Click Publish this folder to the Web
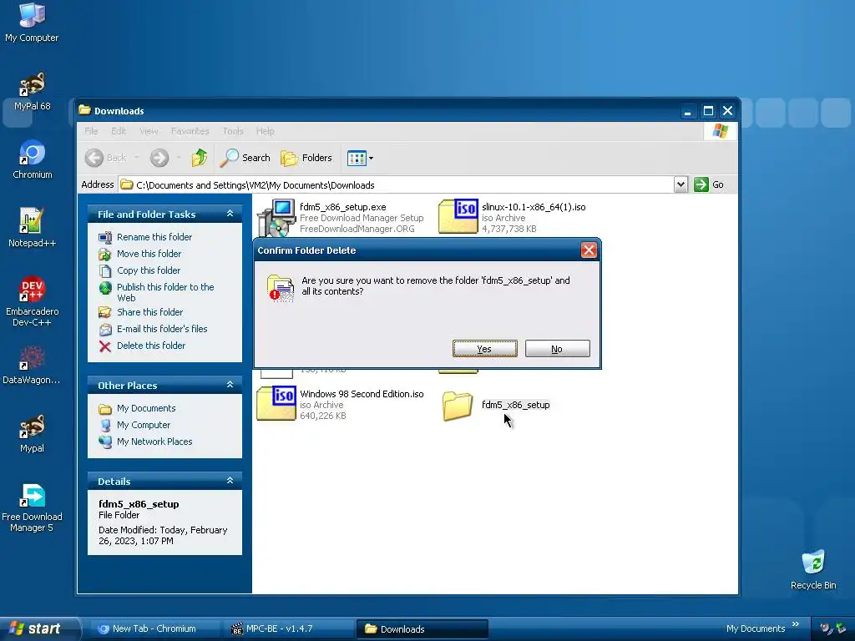Screen dimensions: 855x641 pyautogui.click(x=165, y=292)
